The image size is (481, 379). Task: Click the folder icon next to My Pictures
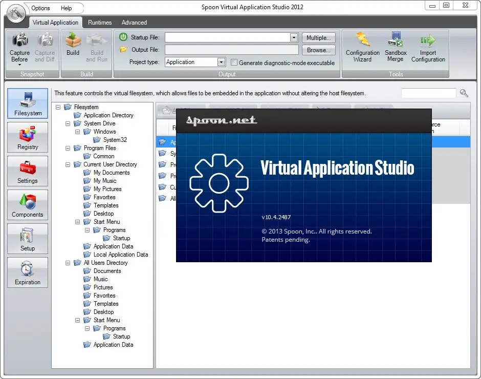click(87, 189)
